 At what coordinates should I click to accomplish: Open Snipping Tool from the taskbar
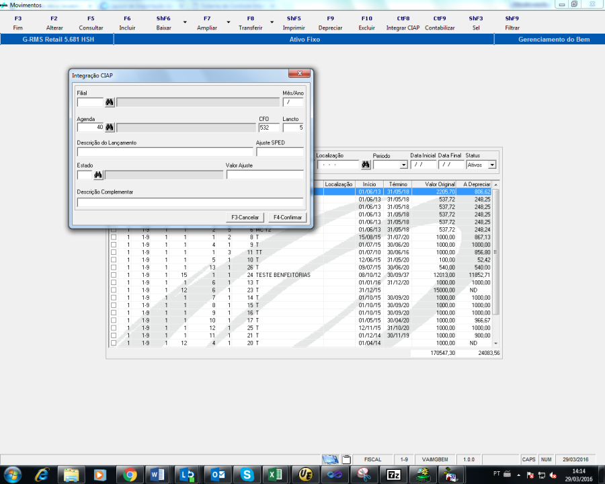(364, 475)
